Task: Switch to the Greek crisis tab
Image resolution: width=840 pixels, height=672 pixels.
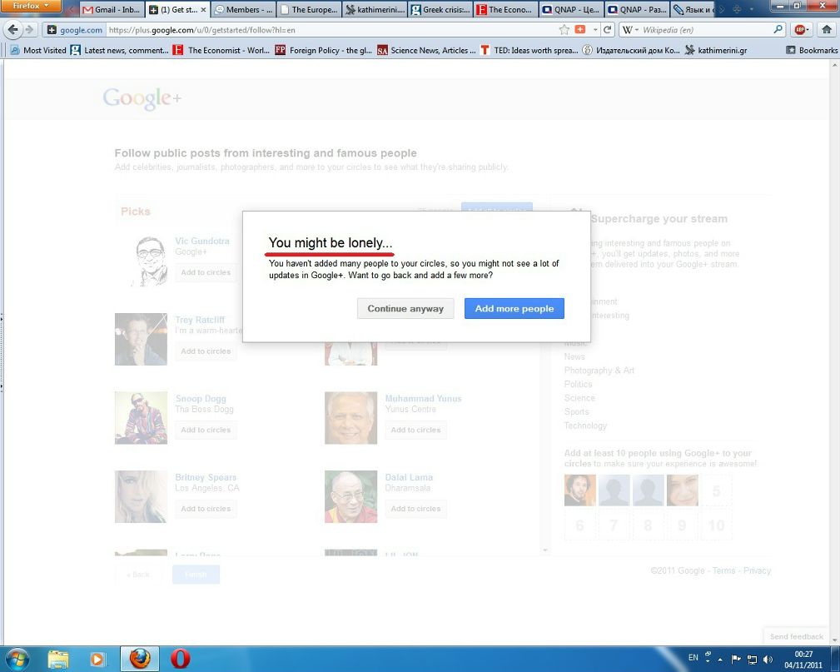Action: [440, 10]
